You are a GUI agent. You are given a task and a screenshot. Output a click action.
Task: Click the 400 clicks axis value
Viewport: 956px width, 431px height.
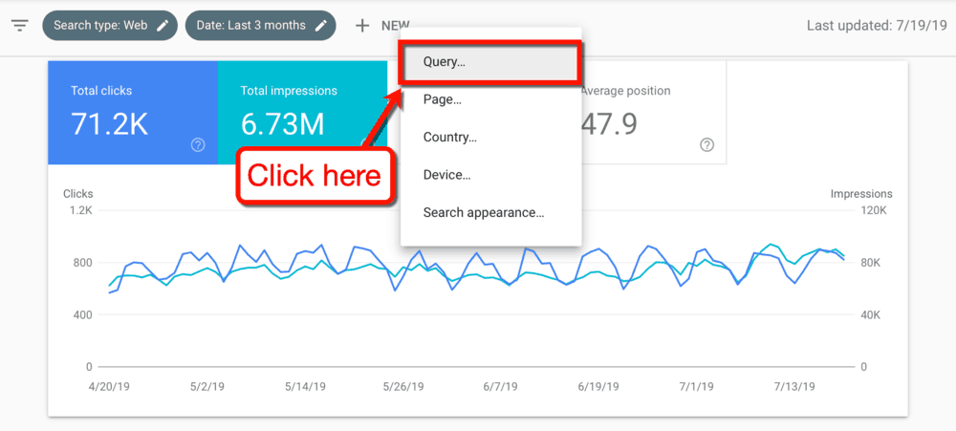pos(82,315)
